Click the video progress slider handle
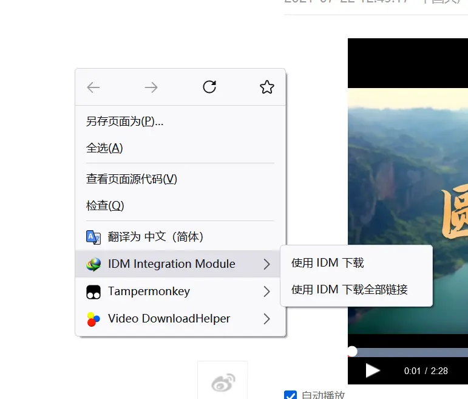The width and height of the screenshot is (468, 399). click(352, 351)
